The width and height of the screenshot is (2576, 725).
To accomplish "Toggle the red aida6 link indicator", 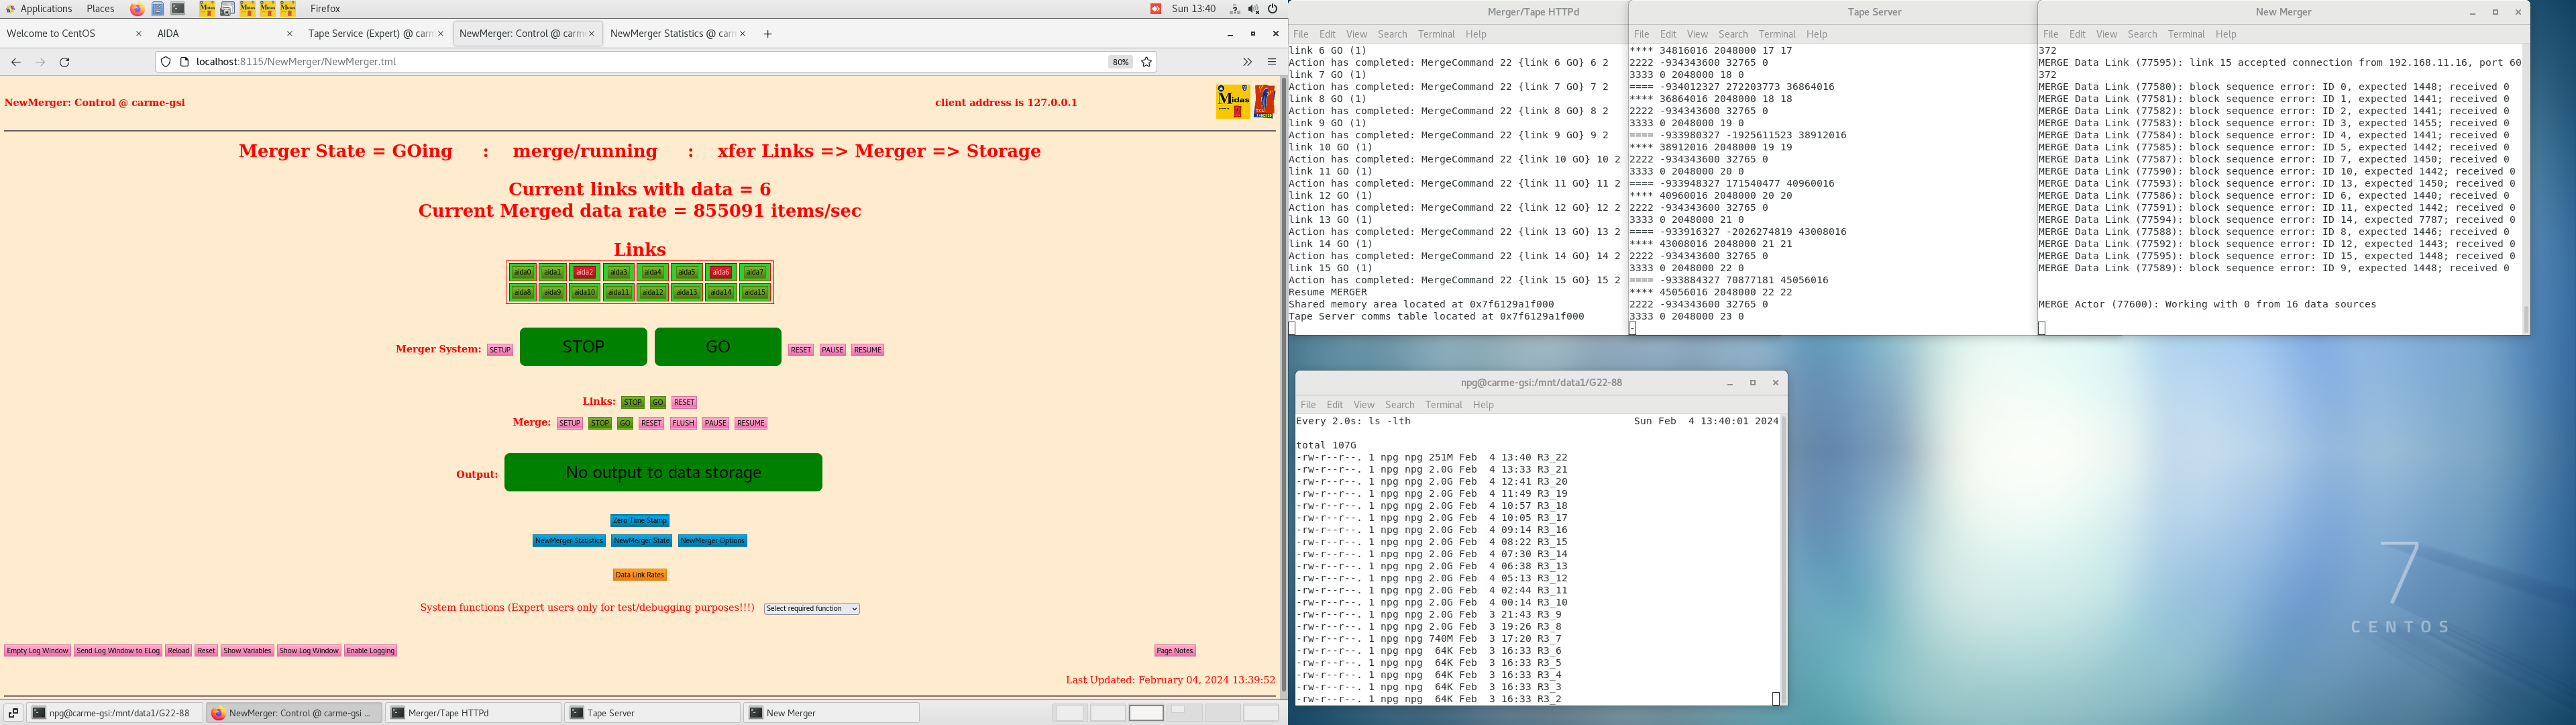I will tap(721, 273).
